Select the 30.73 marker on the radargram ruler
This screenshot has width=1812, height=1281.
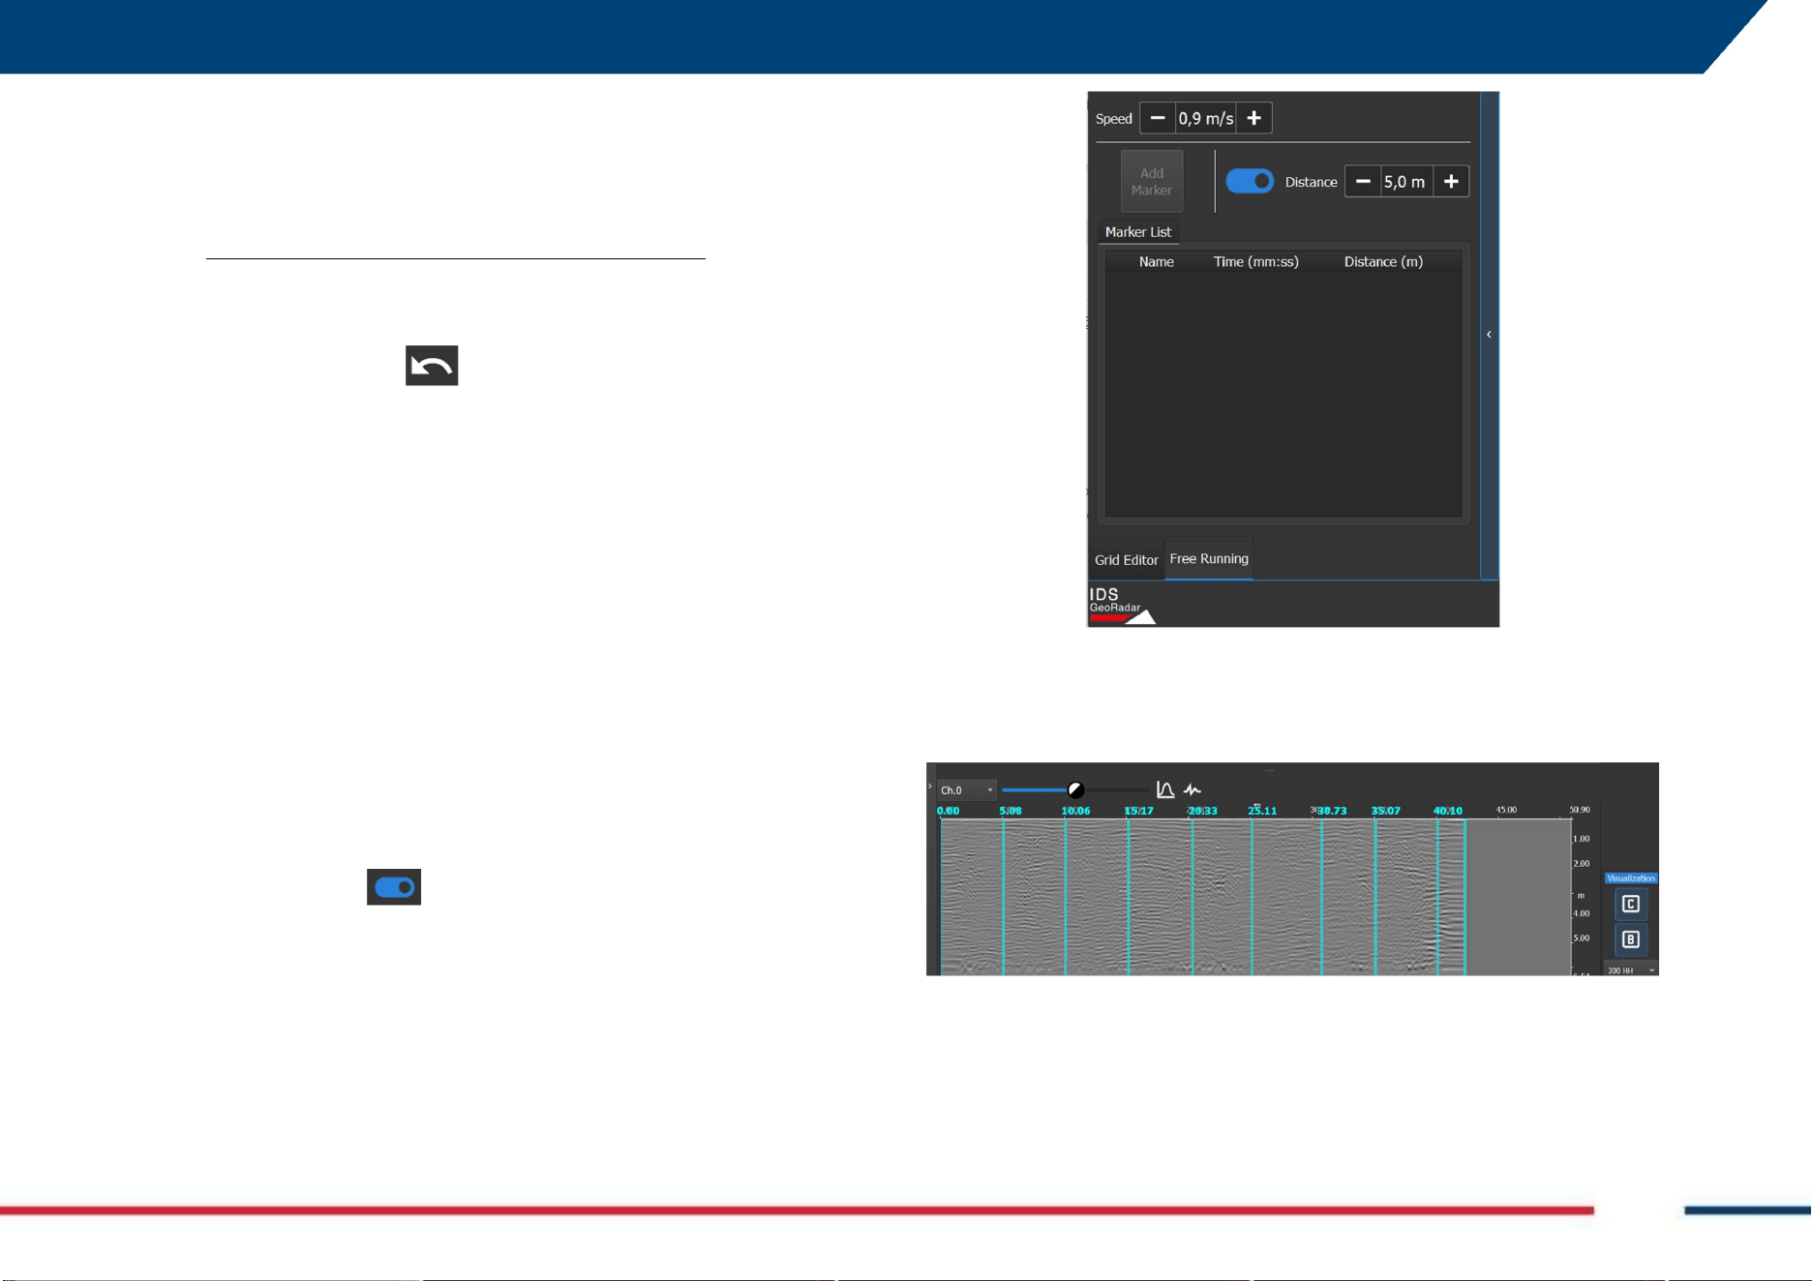pyautogui.click(x=1332, y=811)
